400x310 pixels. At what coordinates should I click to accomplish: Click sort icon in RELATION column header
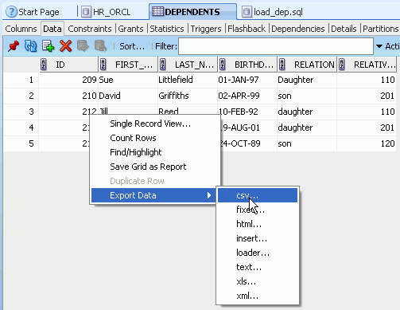(282, 65)
